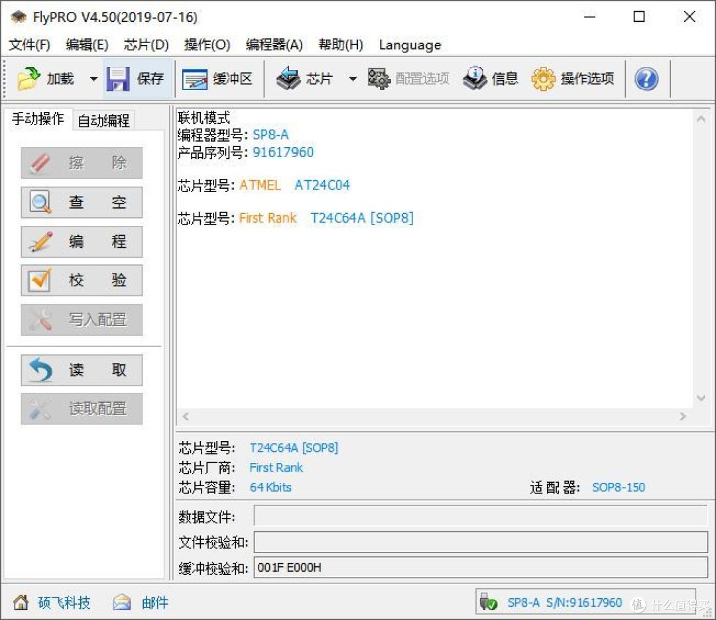Click the Mail (邮件) icon at the bottom
This screenshot has height=620, width=716.
(x=121, y=602)
